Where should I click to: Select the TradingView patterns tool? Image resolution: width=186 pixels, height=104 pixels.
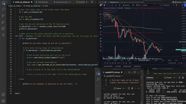tap(101, 23)
